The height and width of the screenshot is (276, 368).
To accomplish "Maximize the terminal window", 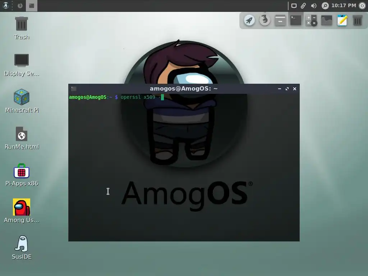I will click(287, 89).
